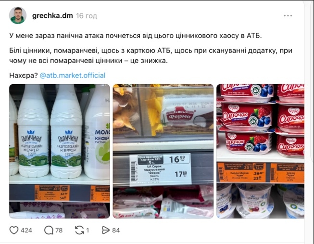Share the post with the paper plane icon
The height and width of the screenshot is (244, 314).
[105, 230]
